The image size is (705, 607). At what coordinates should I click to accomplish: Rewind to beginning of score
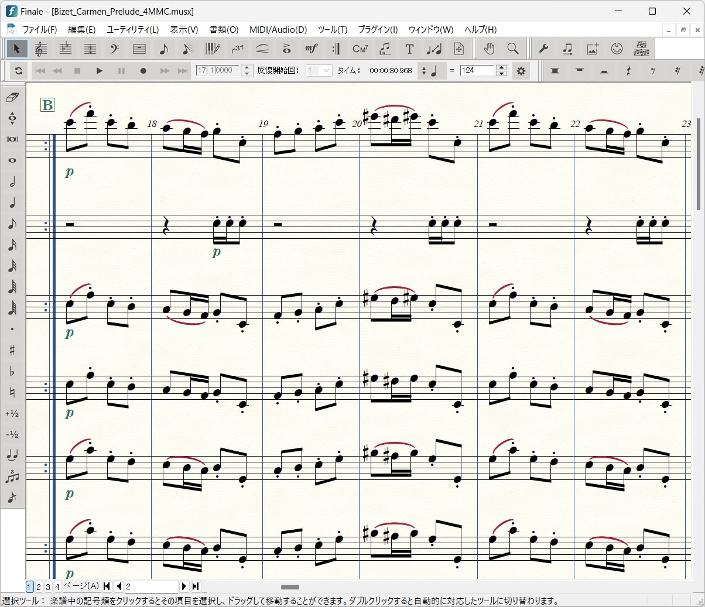point(40,71)
